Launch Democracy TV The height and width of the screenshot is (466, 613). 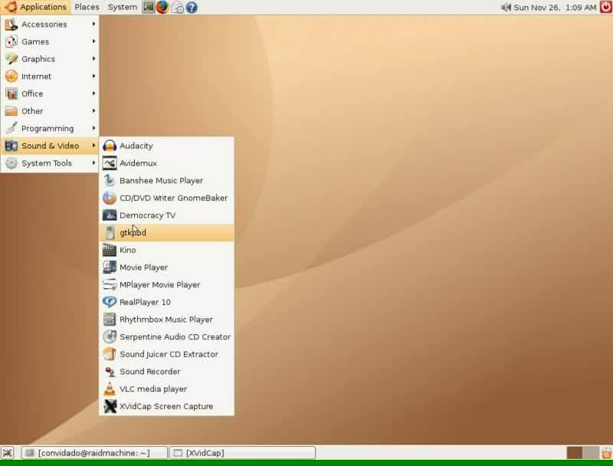tap(166, 215)
